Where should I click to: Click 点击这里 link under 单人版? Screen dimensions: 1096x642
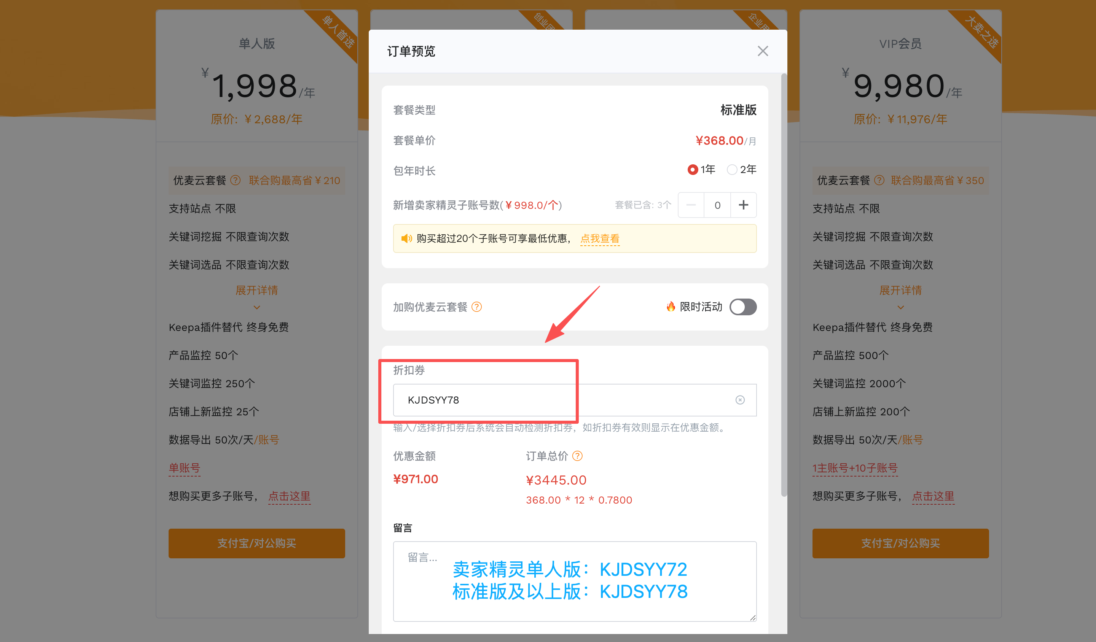coord(289,496)
